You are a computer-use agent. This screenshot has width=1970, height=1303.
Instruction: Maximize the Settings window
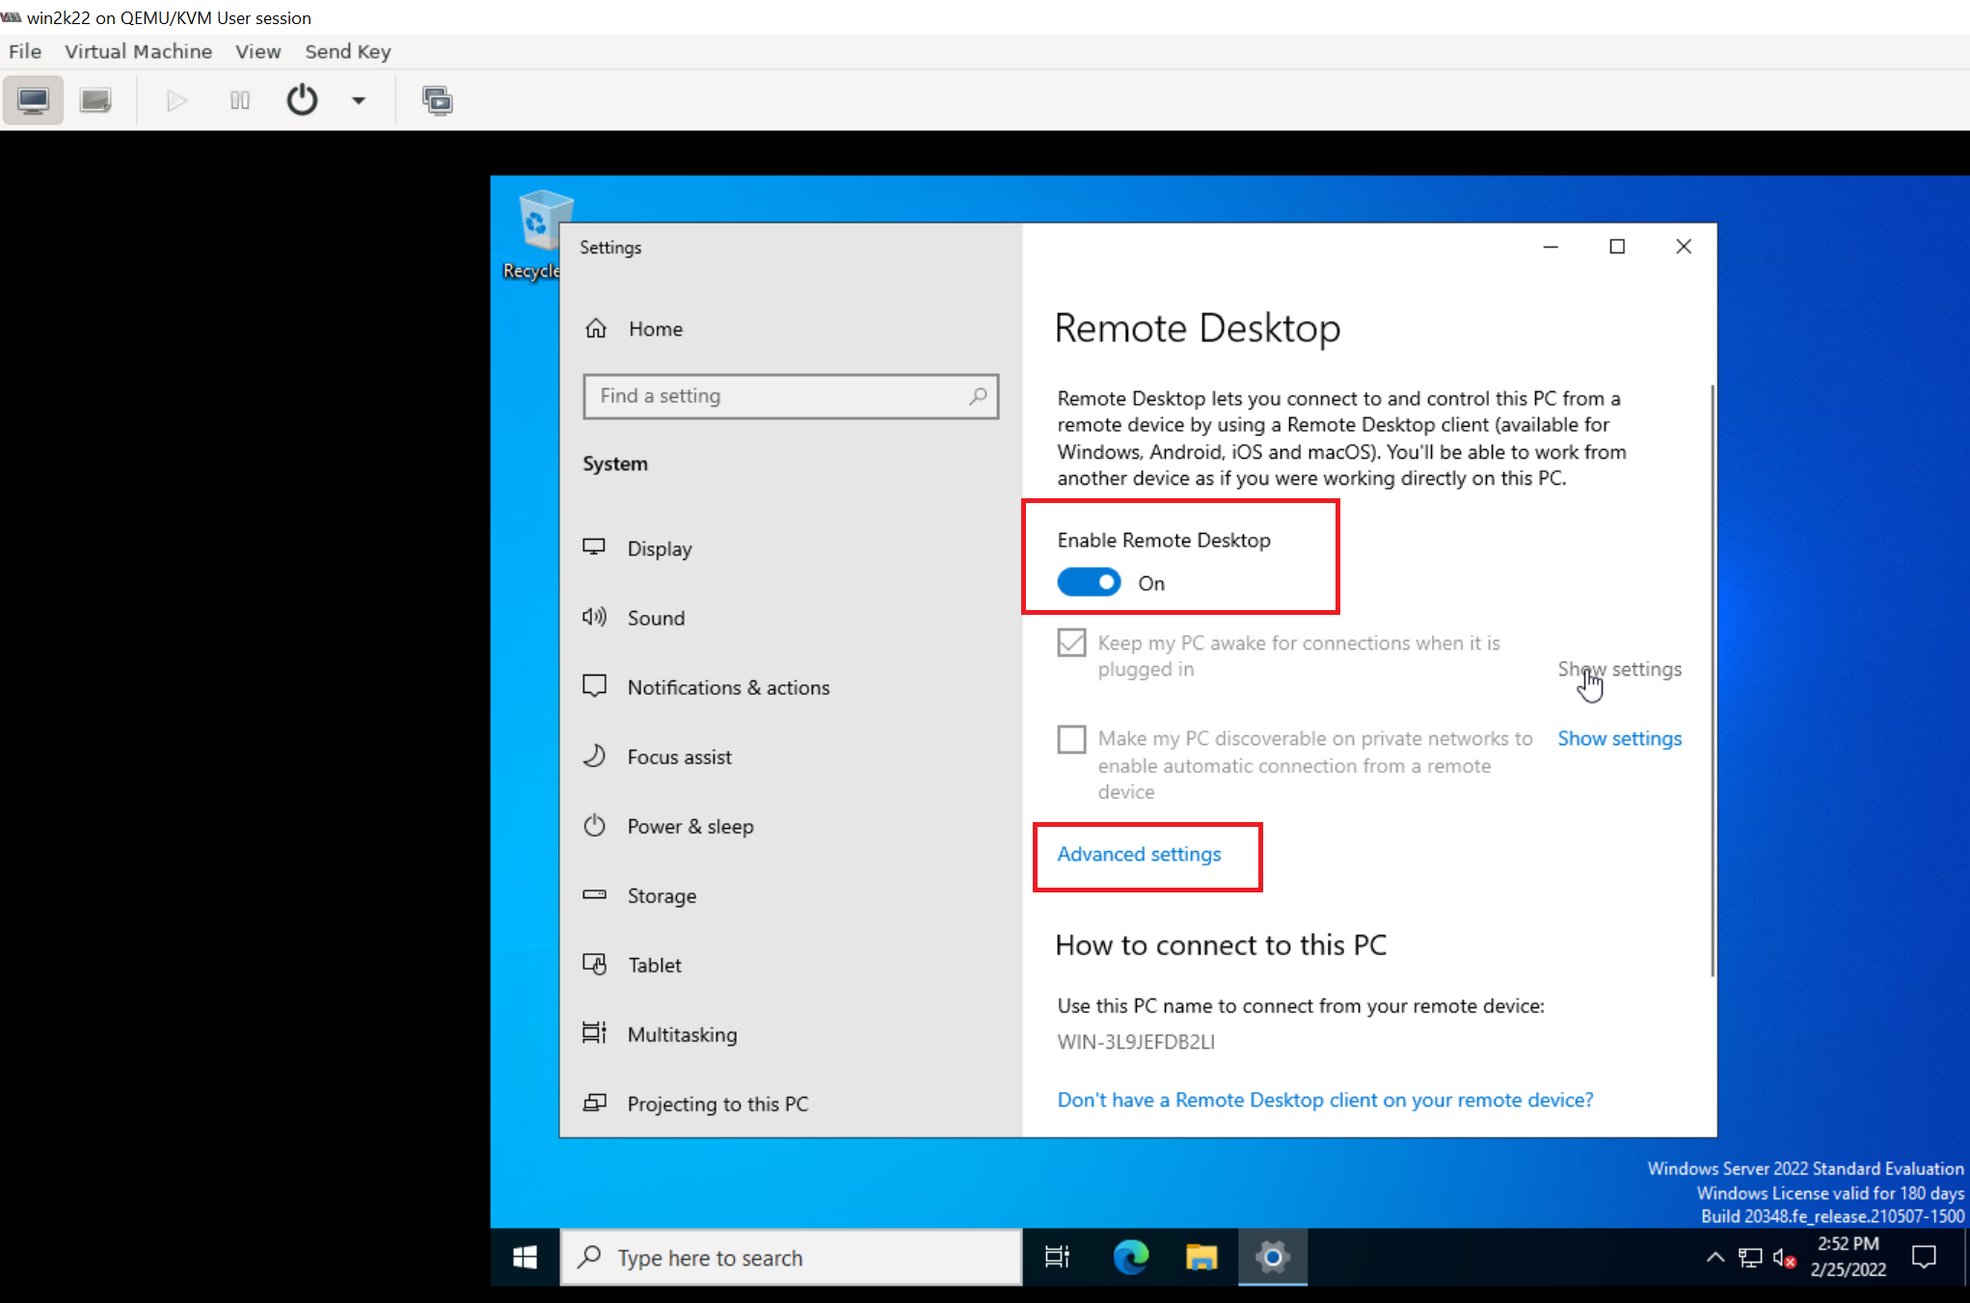(1617, 247)
